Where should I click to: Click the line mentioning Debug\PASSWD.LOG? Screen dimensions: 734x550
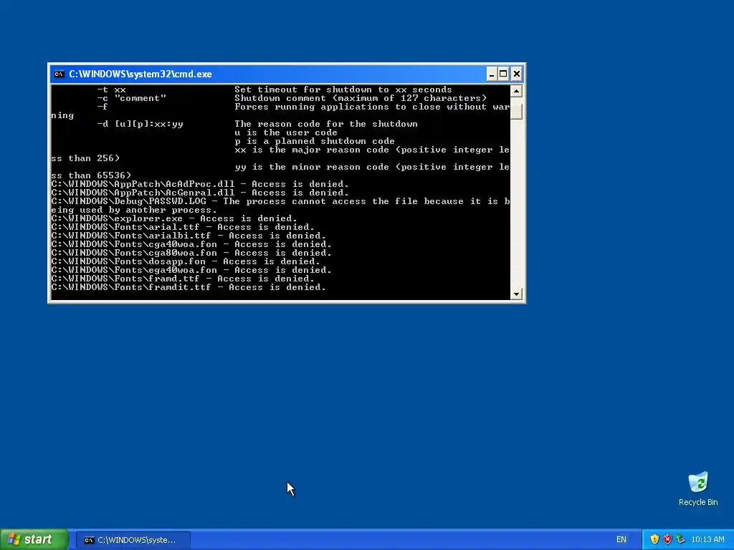[280, 206]
